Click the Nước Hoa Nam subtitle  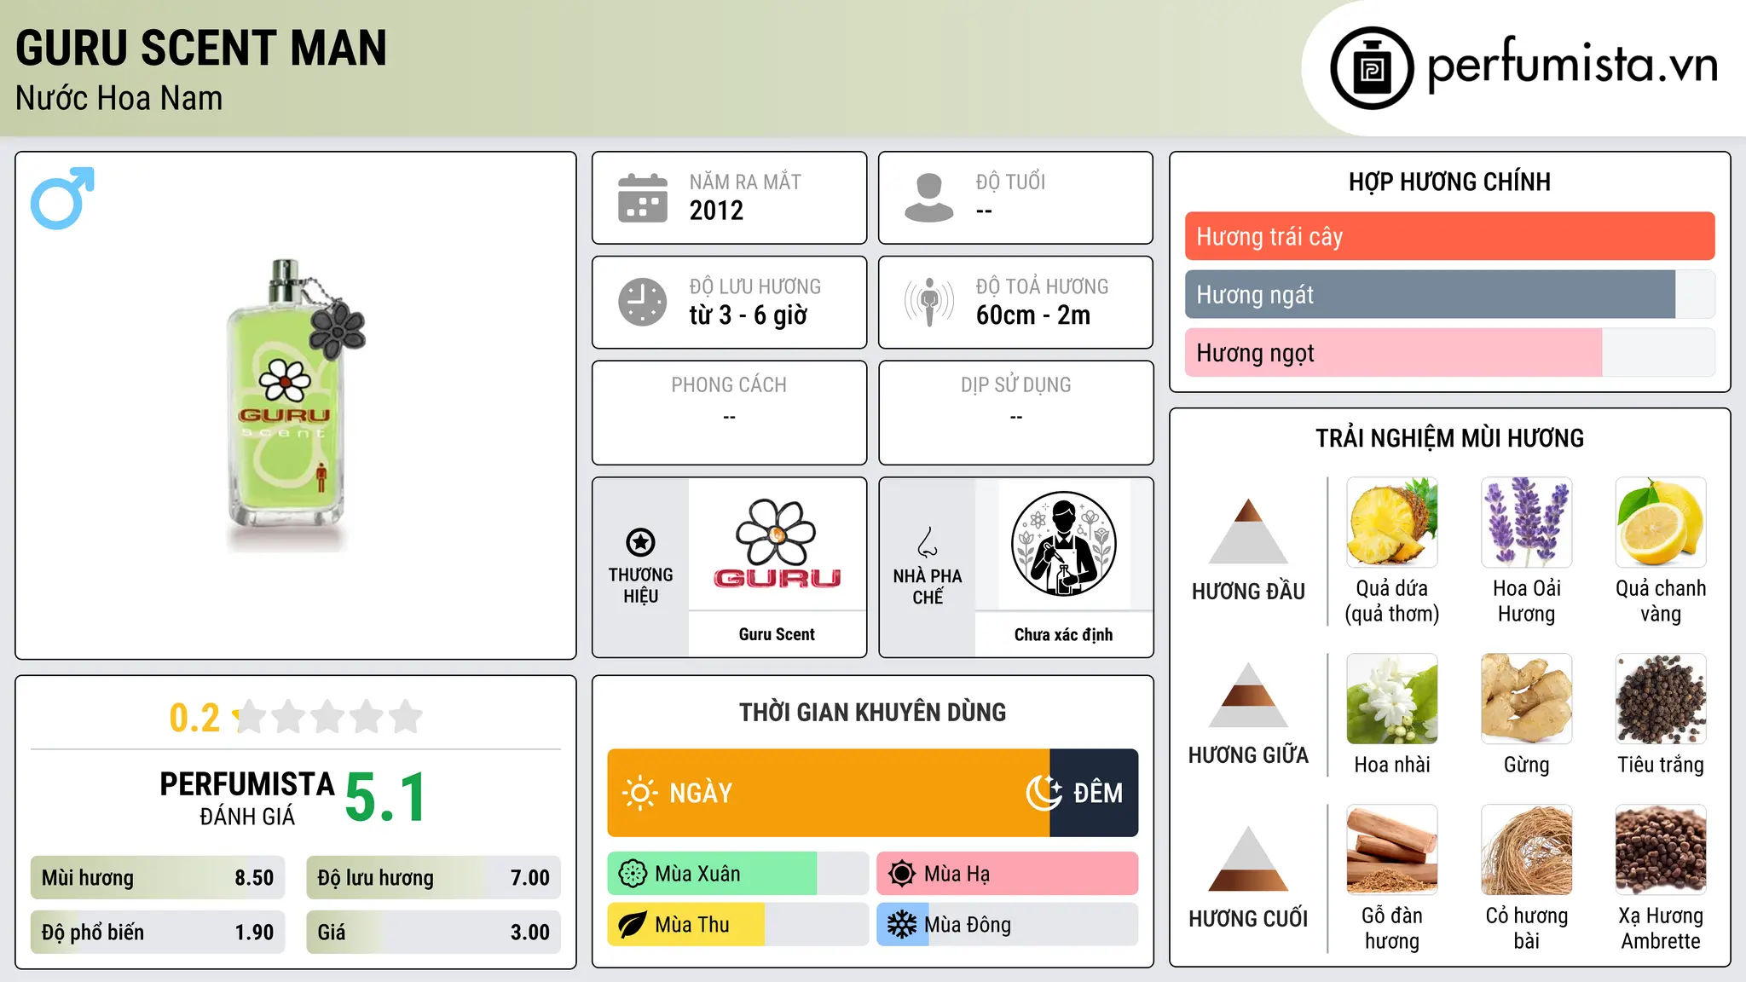pos(119,98)
